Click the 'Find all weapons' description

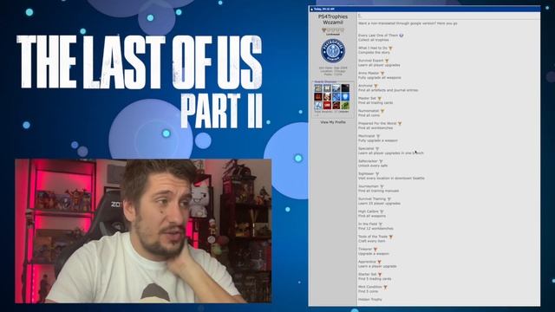point(372,216)
